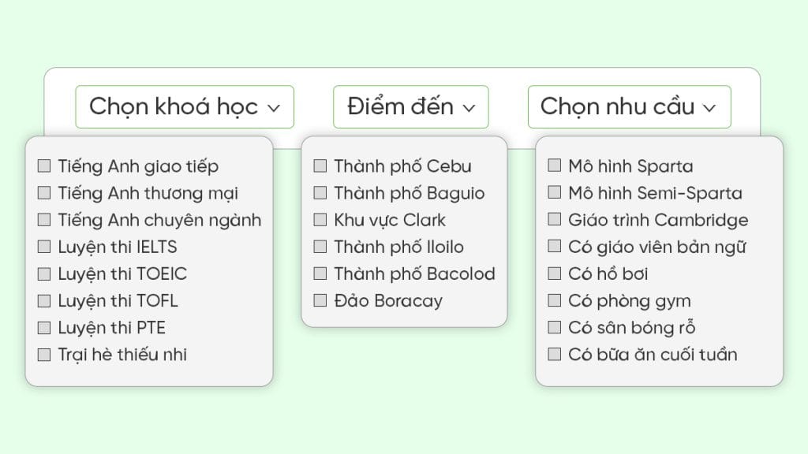Tick the Luyện thi PTE checkbox
This screenshot has height=454, width=808.
click(44, 327)
